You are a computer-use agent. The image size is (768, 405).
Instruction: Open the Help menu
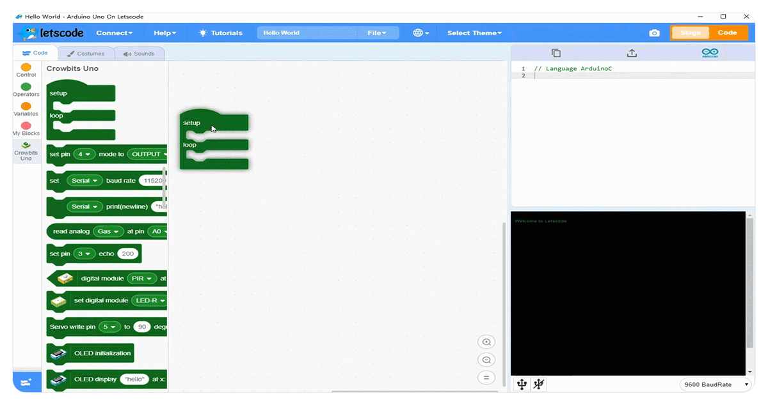click(164, 33)
